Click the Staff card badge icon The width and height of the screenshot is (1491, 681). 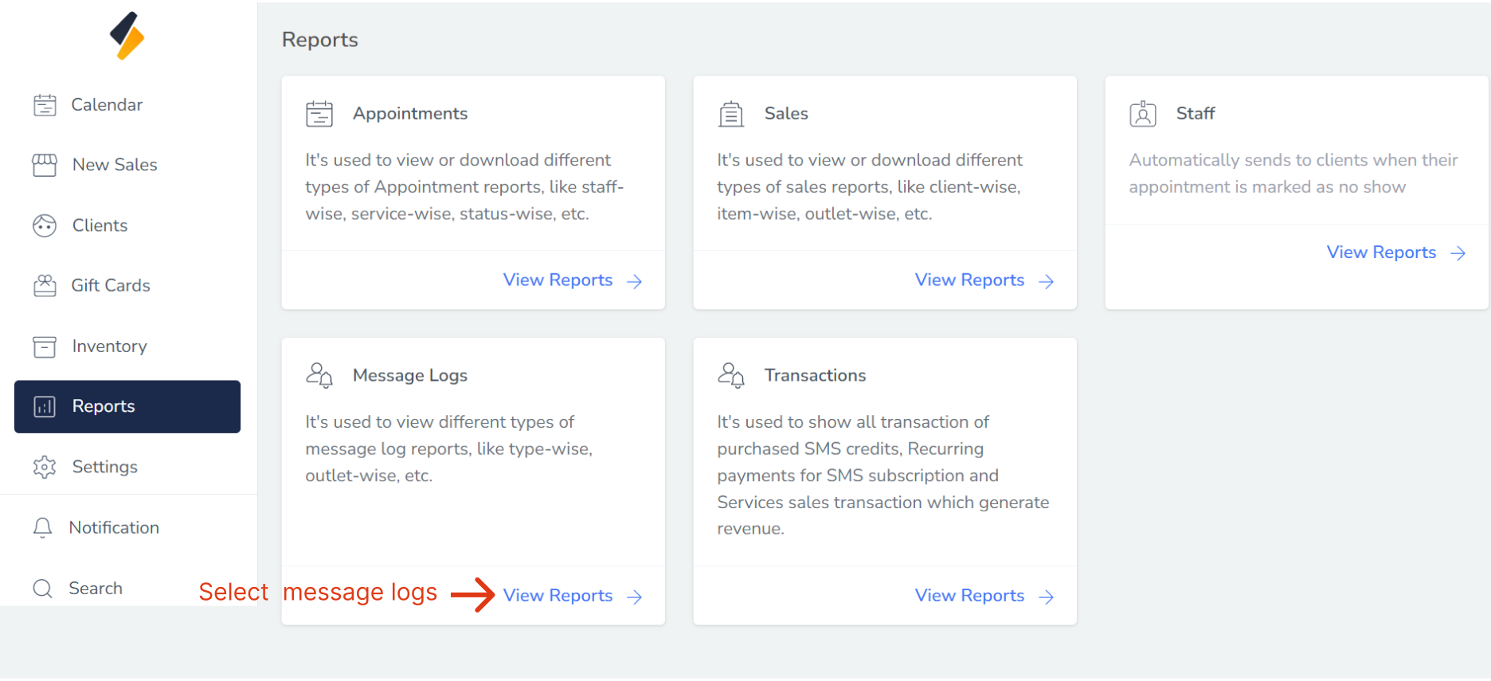1142,114
